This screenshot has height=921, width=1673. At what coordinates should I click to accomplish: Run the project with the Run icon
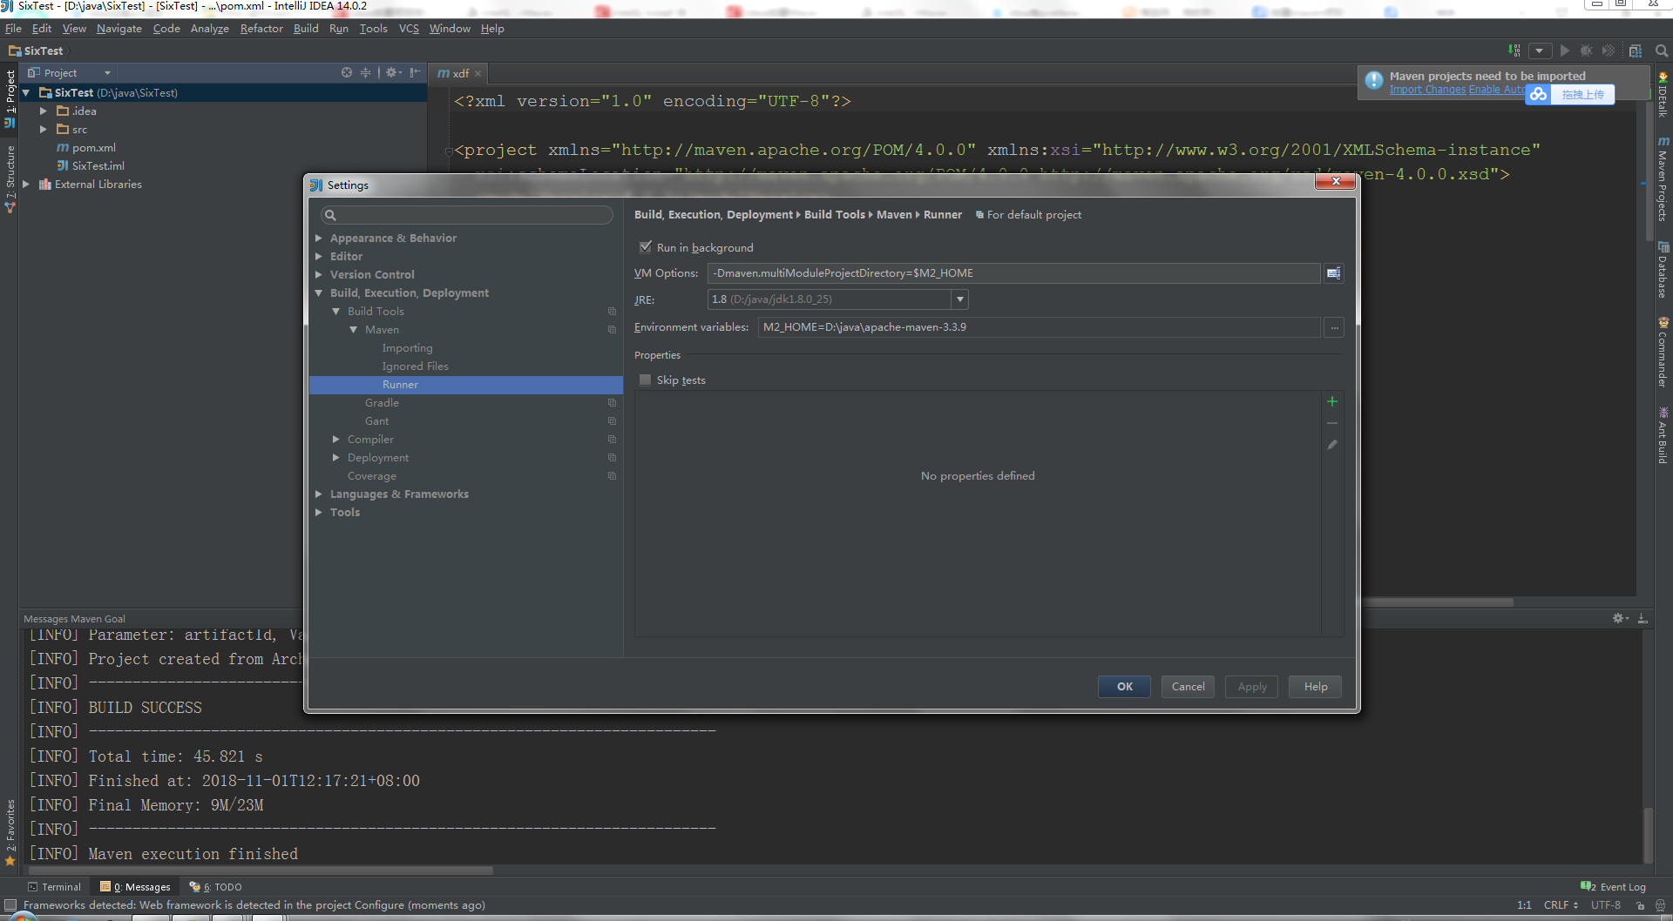click(x=1564, y=50)
